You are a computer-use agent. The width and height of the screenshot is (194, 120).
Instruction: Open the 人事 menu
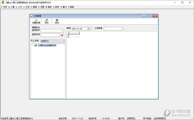[x=12, y=7]
